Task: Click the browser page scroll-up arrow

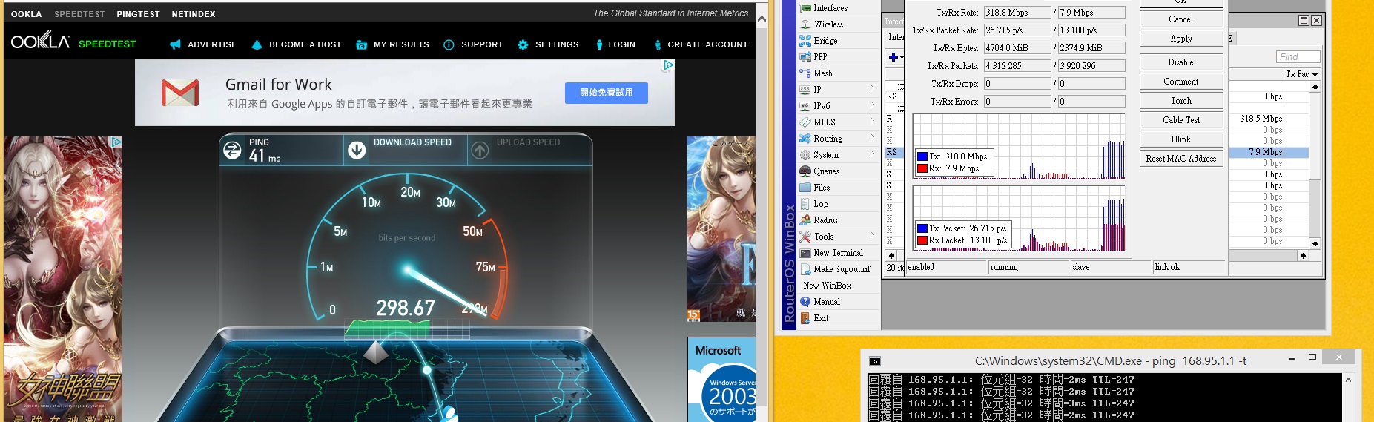Action: [x=762, y=19]
